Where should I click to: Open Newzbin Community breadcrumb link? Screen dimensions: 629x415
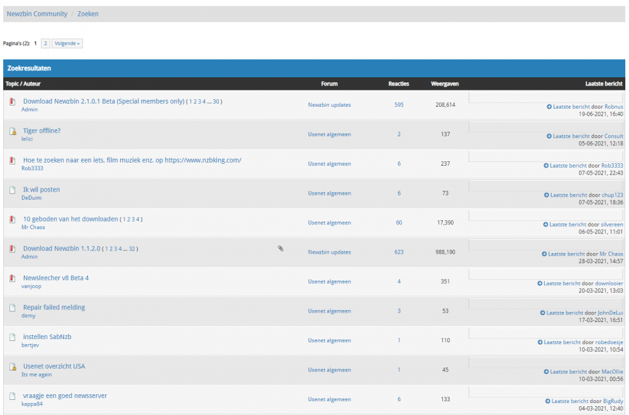[x=36, y=14]
